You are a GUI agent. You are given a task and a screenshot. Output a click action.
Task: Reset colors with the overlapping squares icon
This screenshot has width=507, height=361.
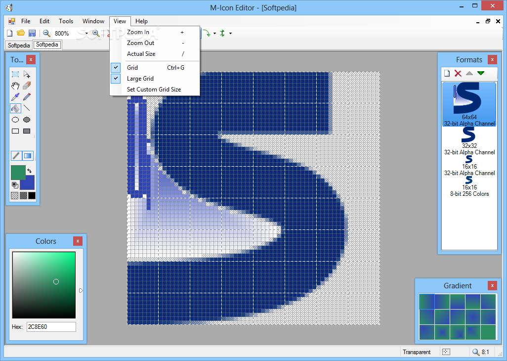pyautogui.click(x=15, y=185)
